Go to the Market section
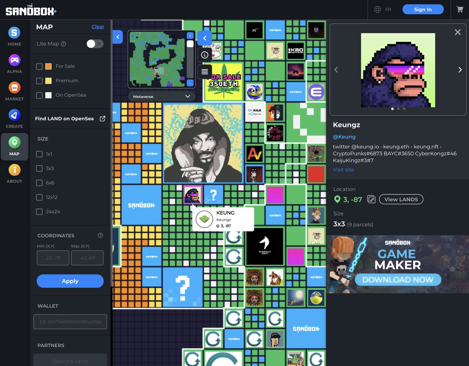Image resolution: width=469 pixels, height=366 pixels. point(14,91)
